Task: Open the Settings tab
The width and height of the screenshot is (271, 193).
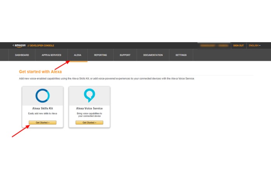Action: click(x=181, y=55)
